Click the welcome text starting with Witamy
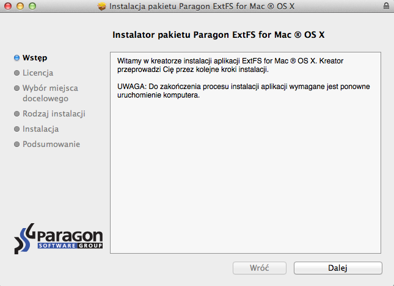Image resolution: width=394 pixels, height=286 pixels. click(x=230, y=65)
